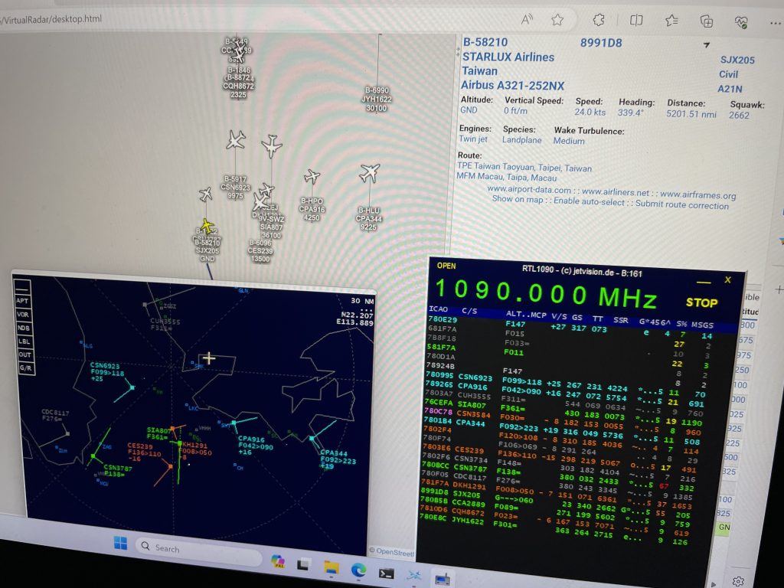Select the yellow SJX205 aircraft on map
Viewport: 784px width, 588px height.
(206, 226)
